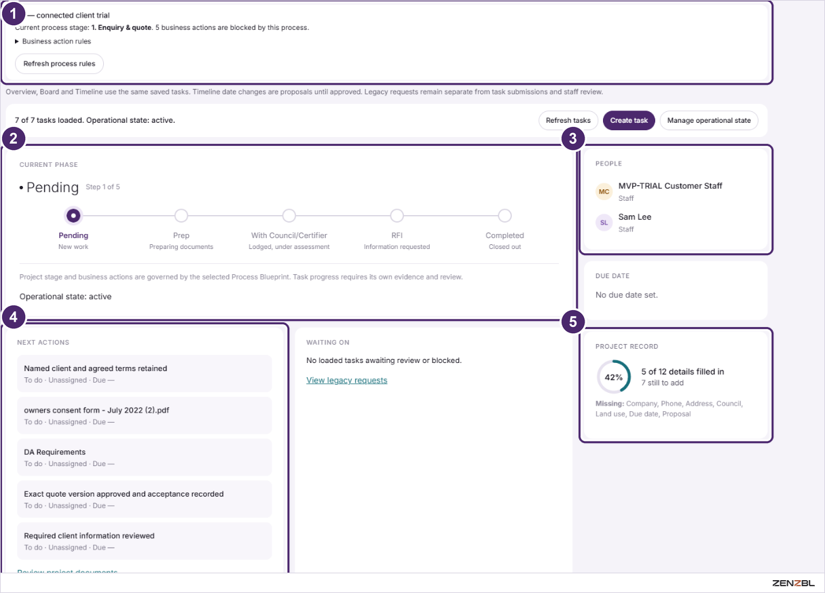Open the View legacy requests link
This screenshot has width=825, height=593.
click(x=347, y=381)
